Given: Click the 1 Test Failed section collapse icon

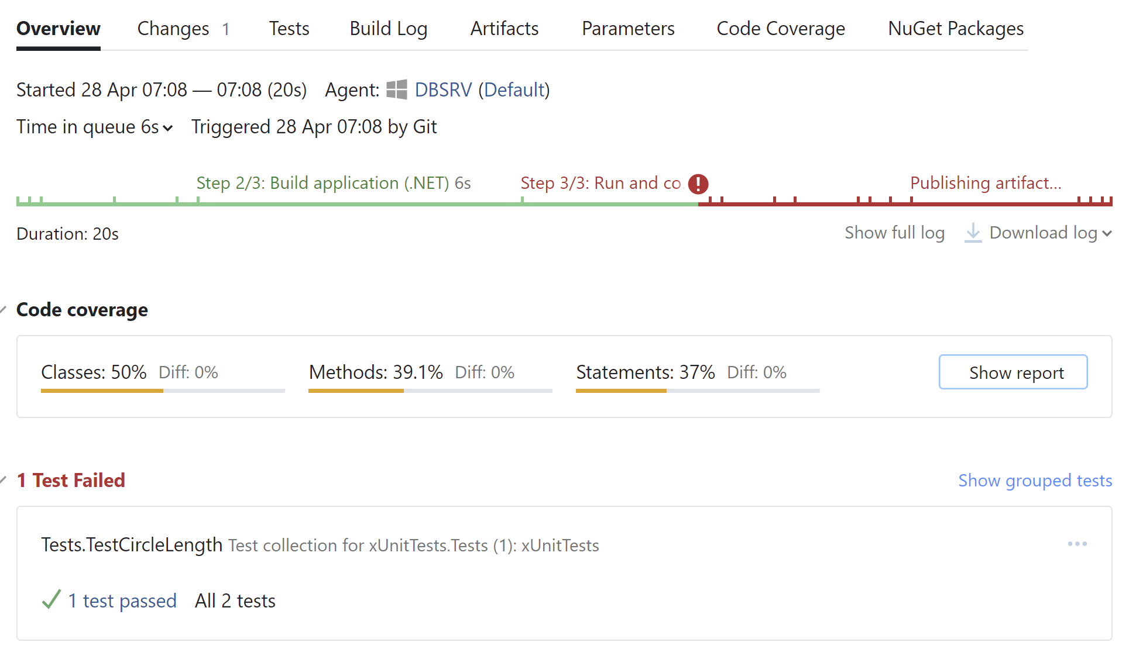Looking at the screenshot, I should [5, 480].
